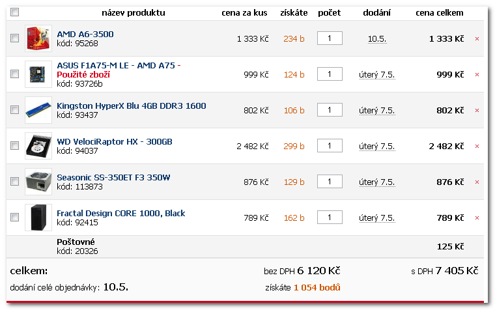The image size is (495, 310).
Task: Tick the select-all checkbox in header
Action: [x=14, y=12]
